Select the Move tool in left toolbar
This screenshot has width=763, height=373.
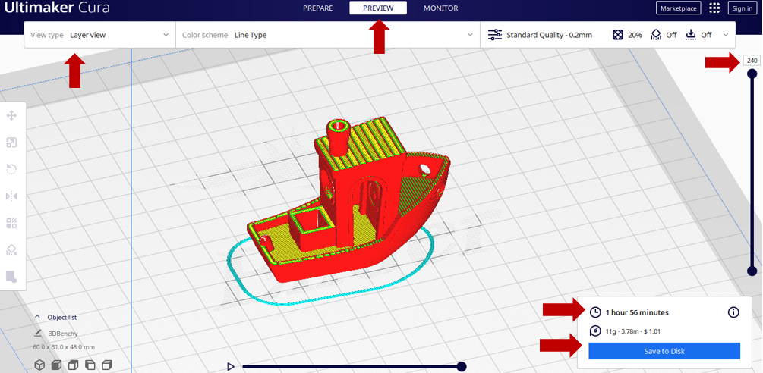click(x=11, y=115)
